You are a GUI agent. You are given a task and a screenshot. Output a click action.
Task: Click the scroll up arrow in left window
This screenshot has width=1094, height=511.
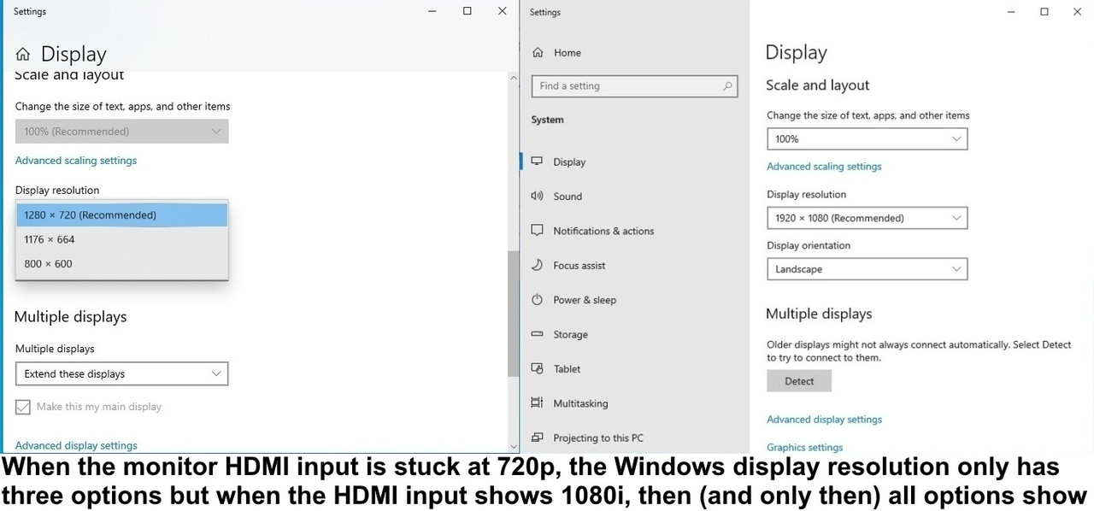coord(513,78)
